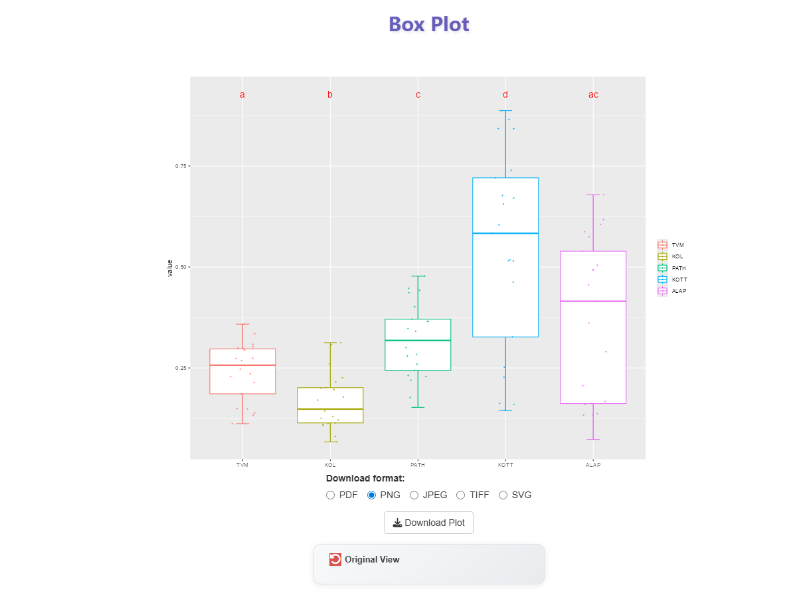
Task: Click the Download Plot button
Action: click(428, 523)
